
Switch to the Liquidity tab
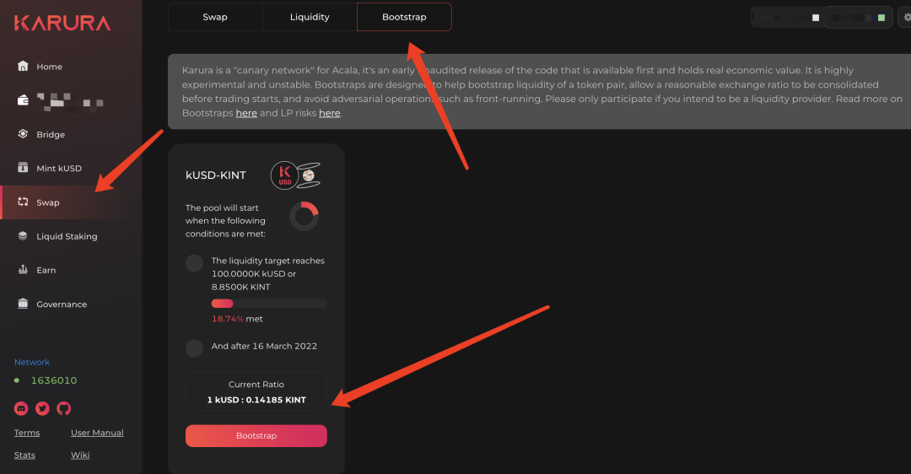310,17
